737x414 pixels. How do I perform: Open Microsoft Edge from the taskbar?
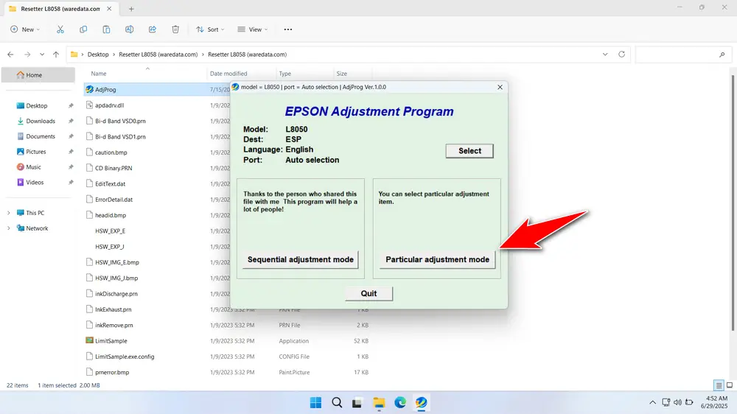[400, 403]
